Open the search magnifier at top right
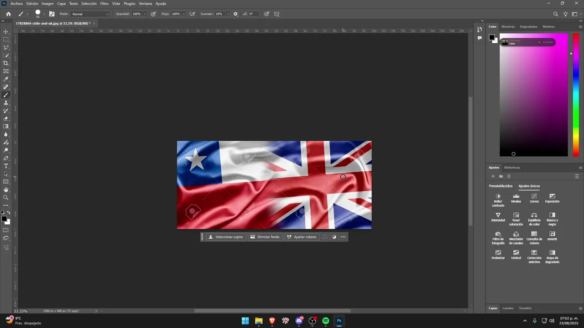The height and width of the screenshot is (328, 584). [x=556, y=14]
